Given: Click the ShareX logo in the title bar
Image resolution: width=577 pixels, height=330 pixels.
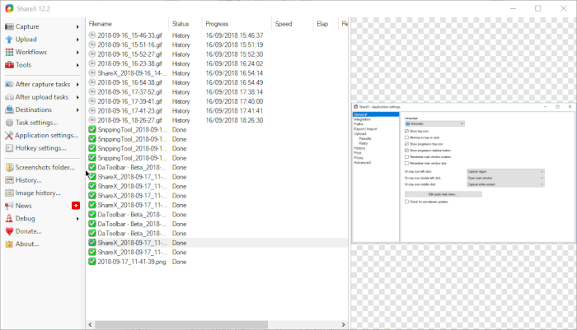Looking at the screenshot, I should point(9,8).
